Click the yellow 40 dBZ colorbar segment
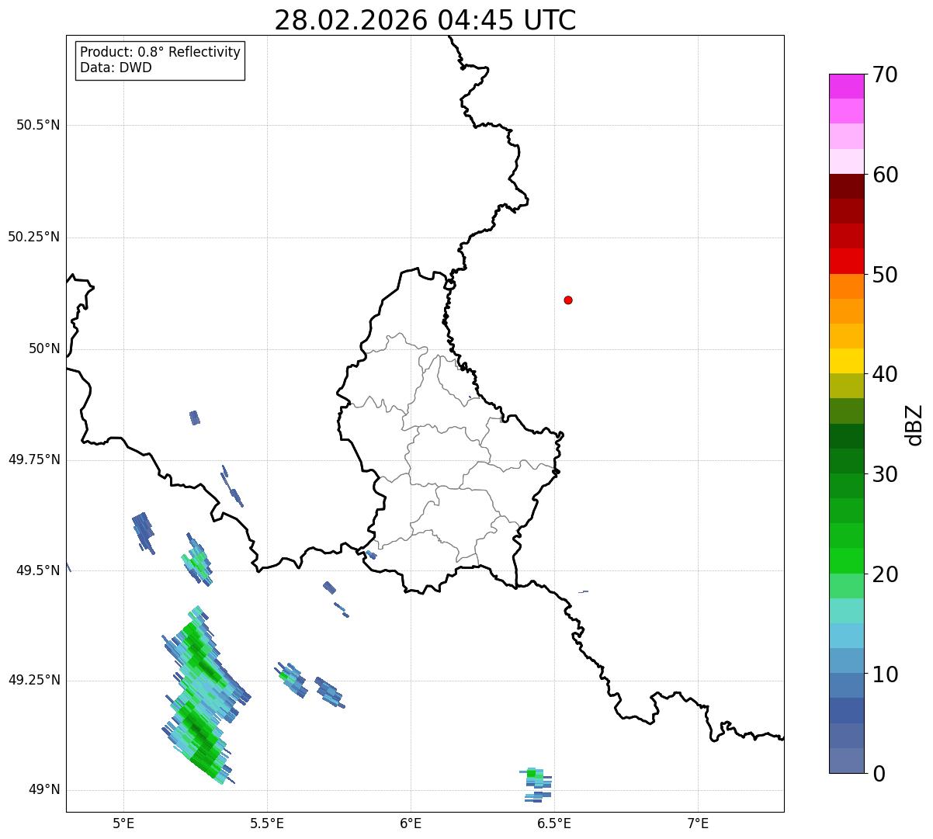Viewport: 933px width, 839px height. click(847, 361)
